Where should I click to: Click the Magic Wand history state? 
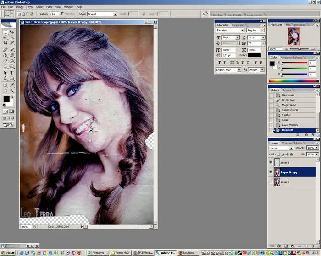[289, 105]
